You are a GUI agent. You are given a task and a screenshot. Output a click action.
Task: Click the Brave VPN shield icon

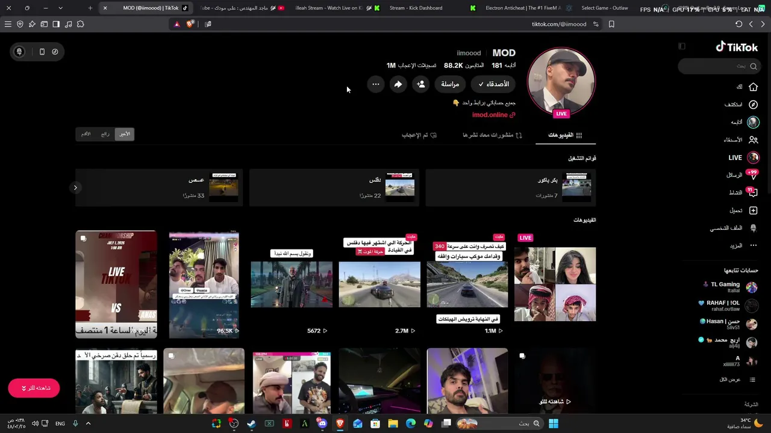[20, 24]
